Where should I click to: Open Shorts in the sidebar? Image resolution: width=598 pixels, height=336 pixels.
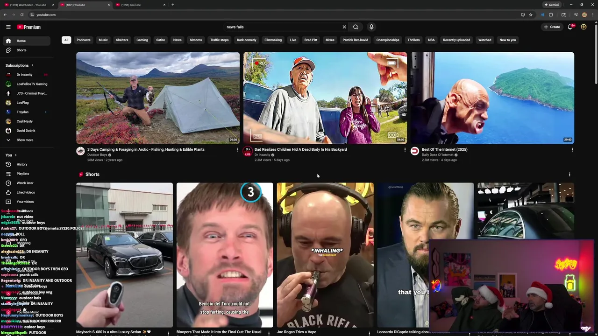point(27,50)
